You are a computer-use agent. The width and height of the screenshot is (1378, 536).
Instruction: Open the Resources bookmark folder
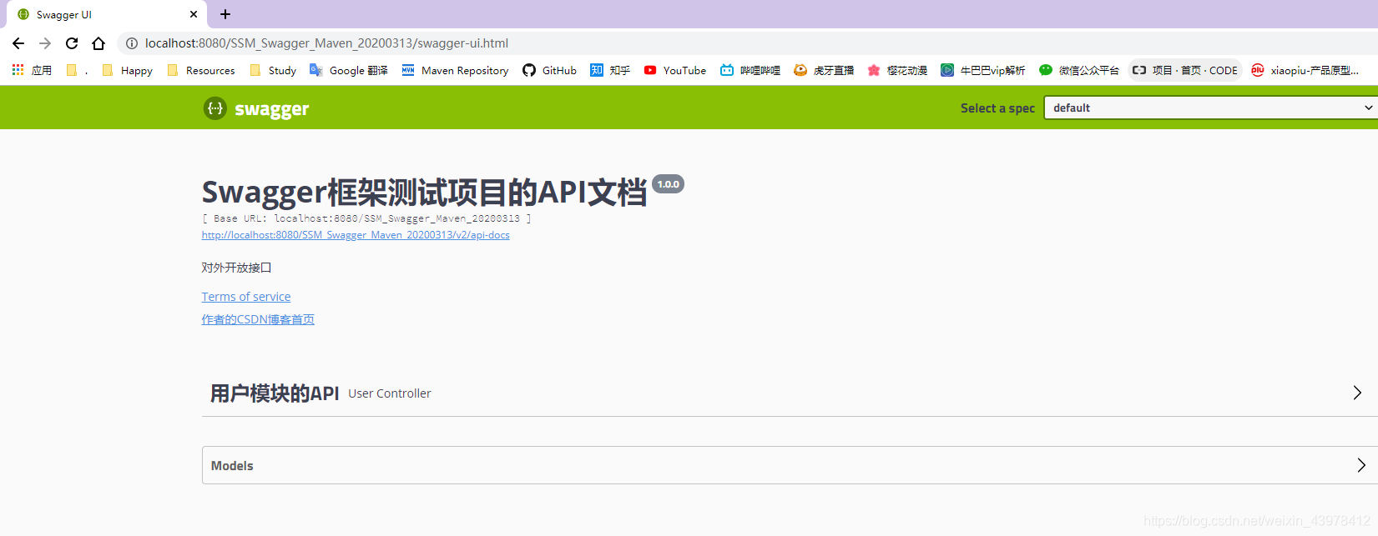(x=201, y=70)
